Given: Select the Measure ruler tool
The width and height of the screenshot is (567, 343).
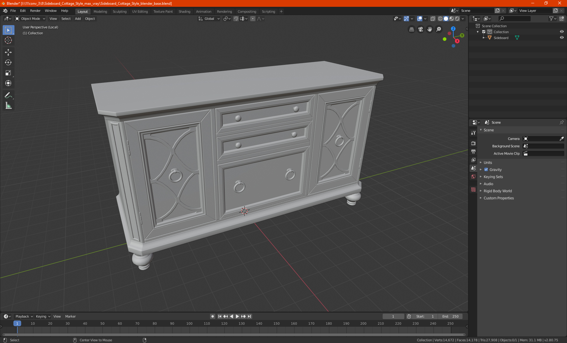Looking at the screenshot, I should click(8, 106).
